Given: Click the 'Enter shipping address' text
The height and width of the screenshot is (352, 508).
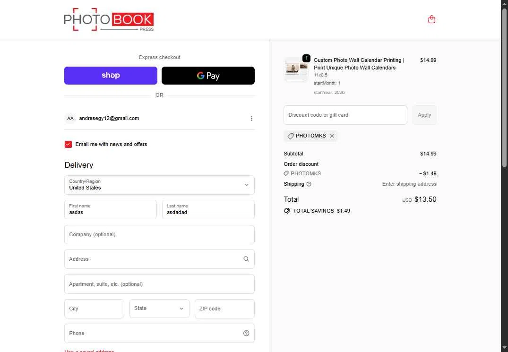Looking at the screenshot, I should 409,184.
